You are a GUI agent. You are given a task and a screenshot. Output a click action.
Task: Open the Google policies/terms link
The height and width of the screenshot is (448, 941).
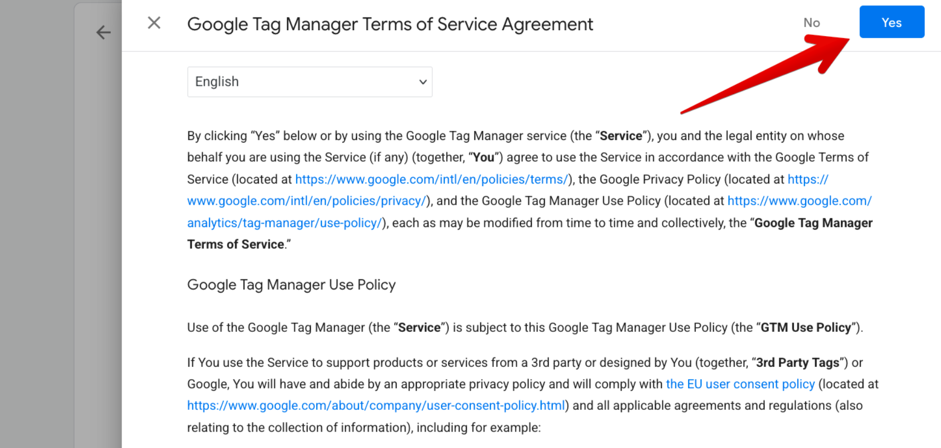click(x=432, y=179)
